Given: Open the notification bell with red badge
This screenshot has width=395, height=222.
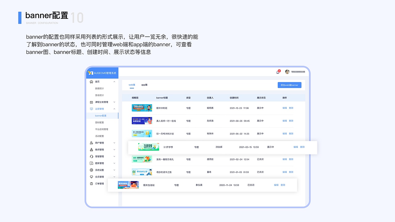Looking at the screenshot, I should tap(277, 72).
